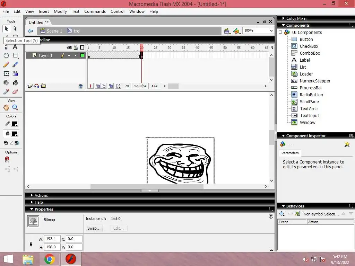
Task: Select the Free Transform tool
Action: tap(6, 73)
